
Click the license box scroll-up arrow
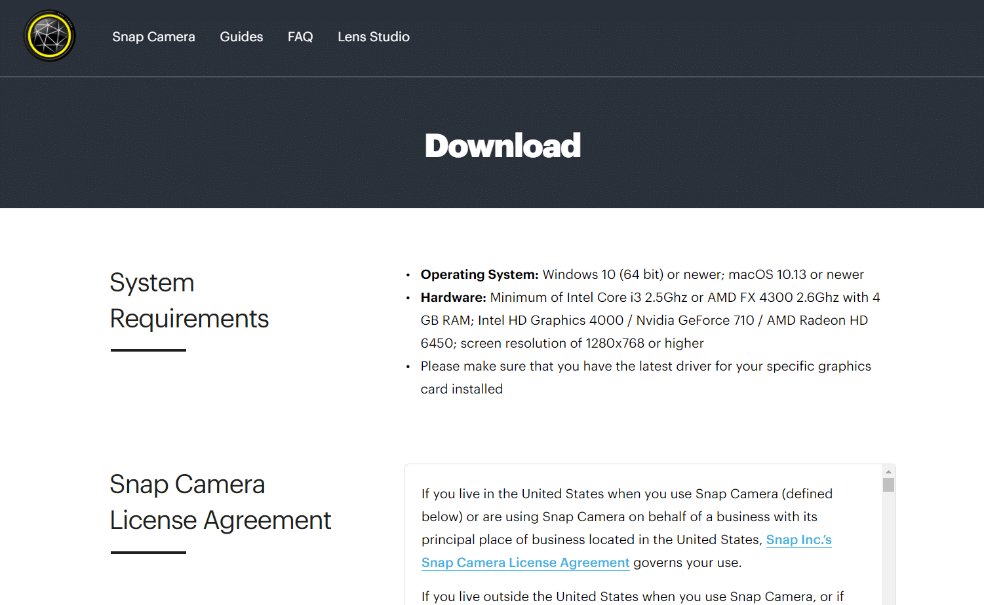coord(888,471)
